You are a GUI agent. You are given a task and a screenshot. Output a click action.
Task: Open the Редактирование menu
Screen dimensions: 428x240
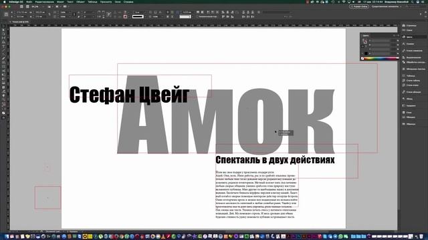tap(45, 2)
